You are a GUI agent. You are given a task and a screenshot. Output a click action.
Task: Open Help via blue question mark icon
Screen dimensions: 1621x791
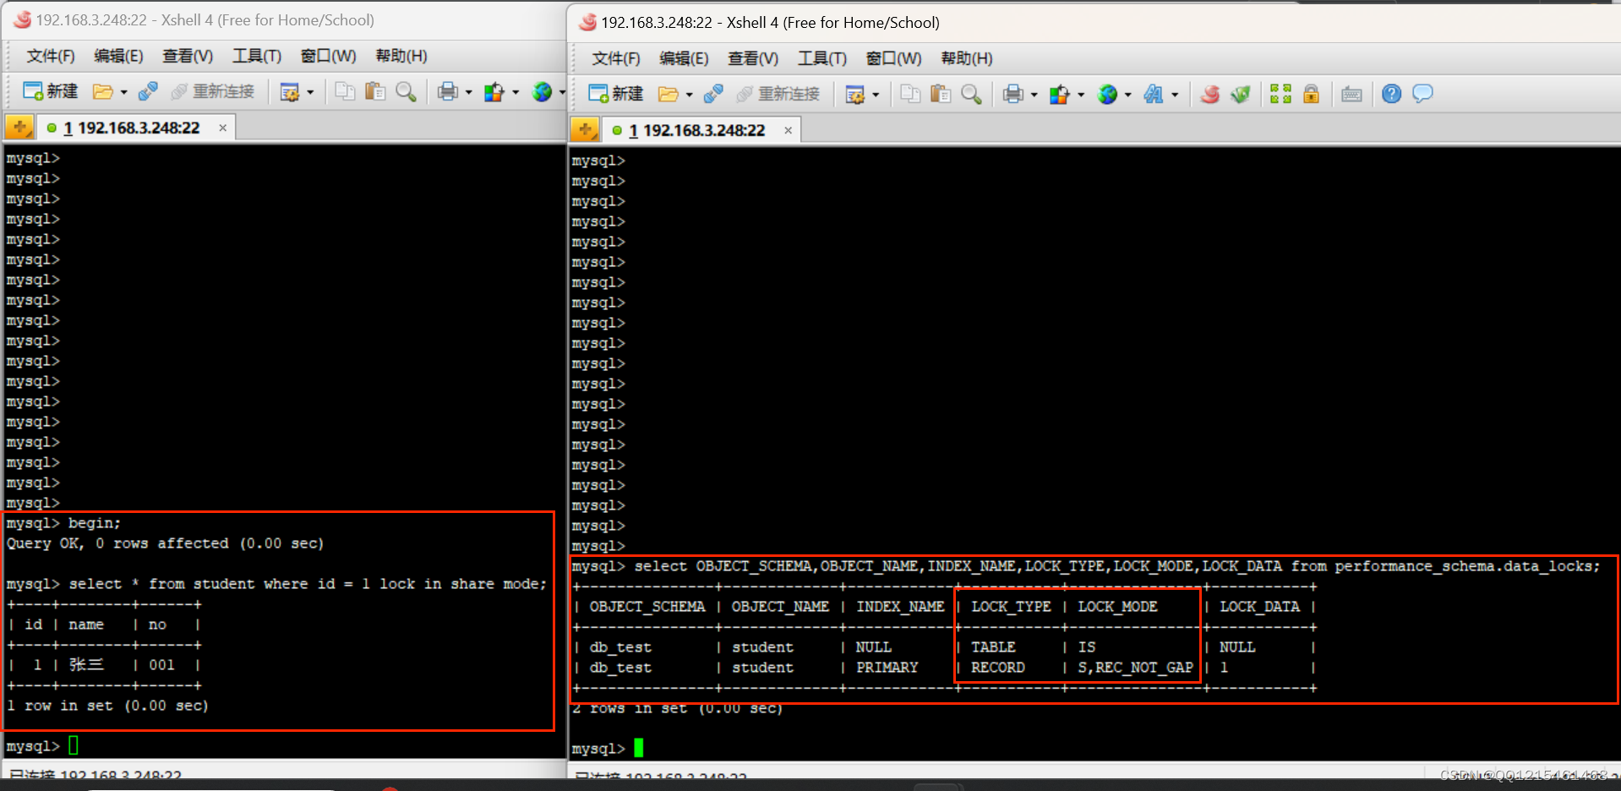(x=1392, y=94)
